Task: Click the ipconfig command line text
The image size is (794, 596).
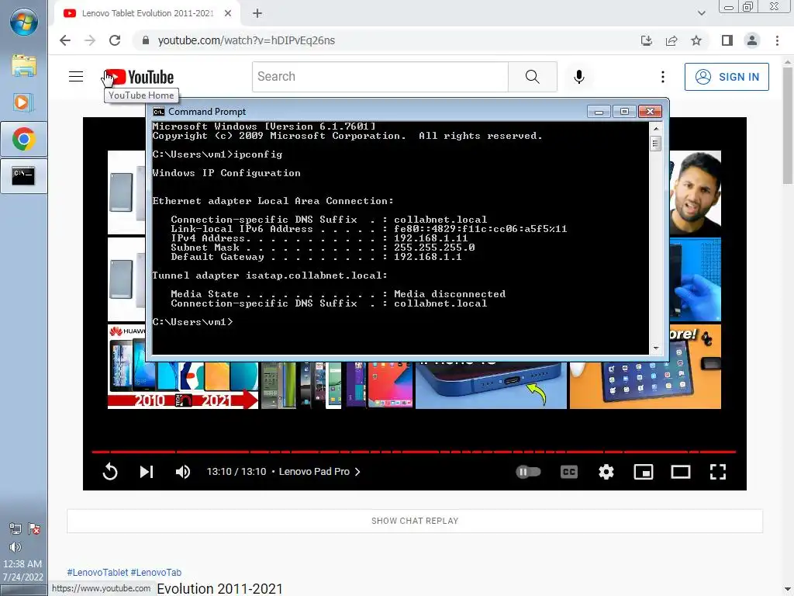Action: 217,154
